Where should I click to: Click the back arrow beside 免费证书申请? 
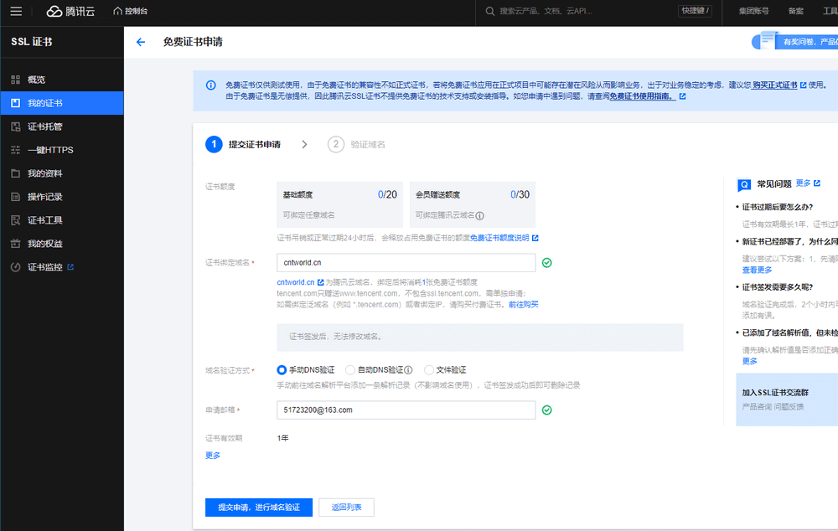coord(141,42)
